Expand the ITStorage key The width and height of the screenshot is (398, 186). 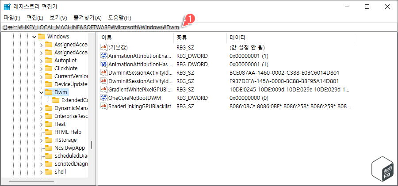[42, 140]
